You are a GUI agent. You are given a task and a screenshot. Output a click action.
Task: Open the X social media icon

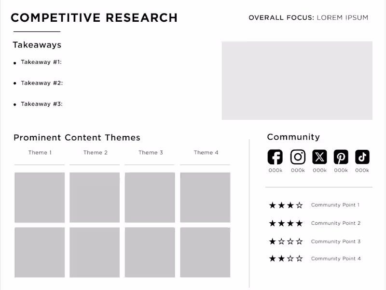click(x=319, y=156)
